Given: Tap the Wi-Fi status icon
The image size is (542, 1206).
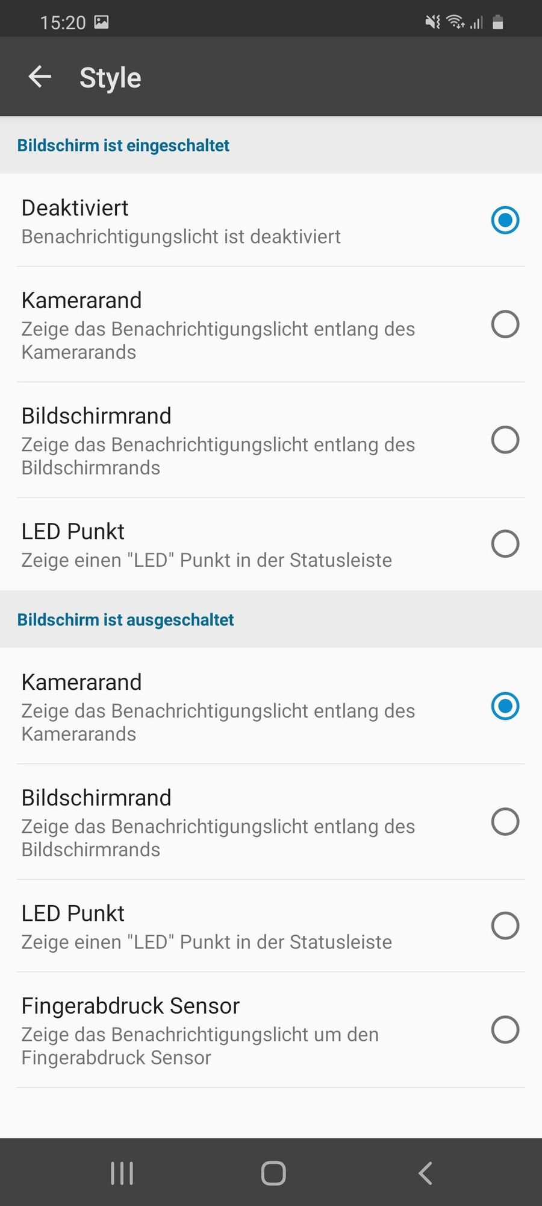Looking at the screenshot, I should [x=456, y=22].
